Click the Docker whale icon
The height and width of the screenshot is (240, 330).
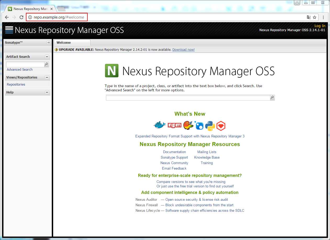tap(160, 125)
